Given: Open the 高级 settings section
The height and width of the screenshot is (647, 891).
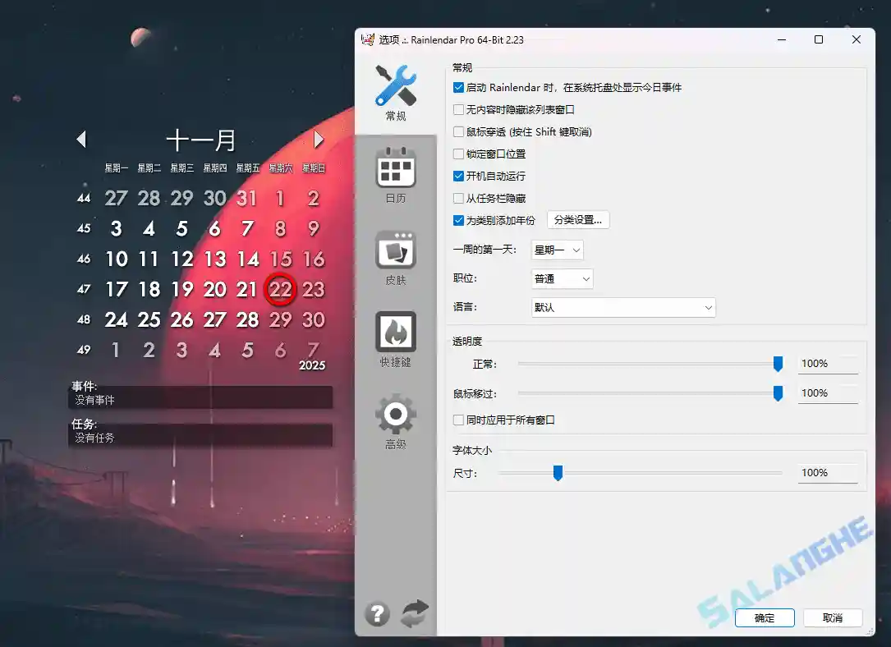Looking at the screenshot, I should pos(395,415).
